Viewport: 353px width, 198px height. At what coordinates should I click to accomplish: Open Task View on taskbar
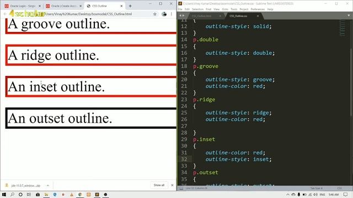pos(29,194)
